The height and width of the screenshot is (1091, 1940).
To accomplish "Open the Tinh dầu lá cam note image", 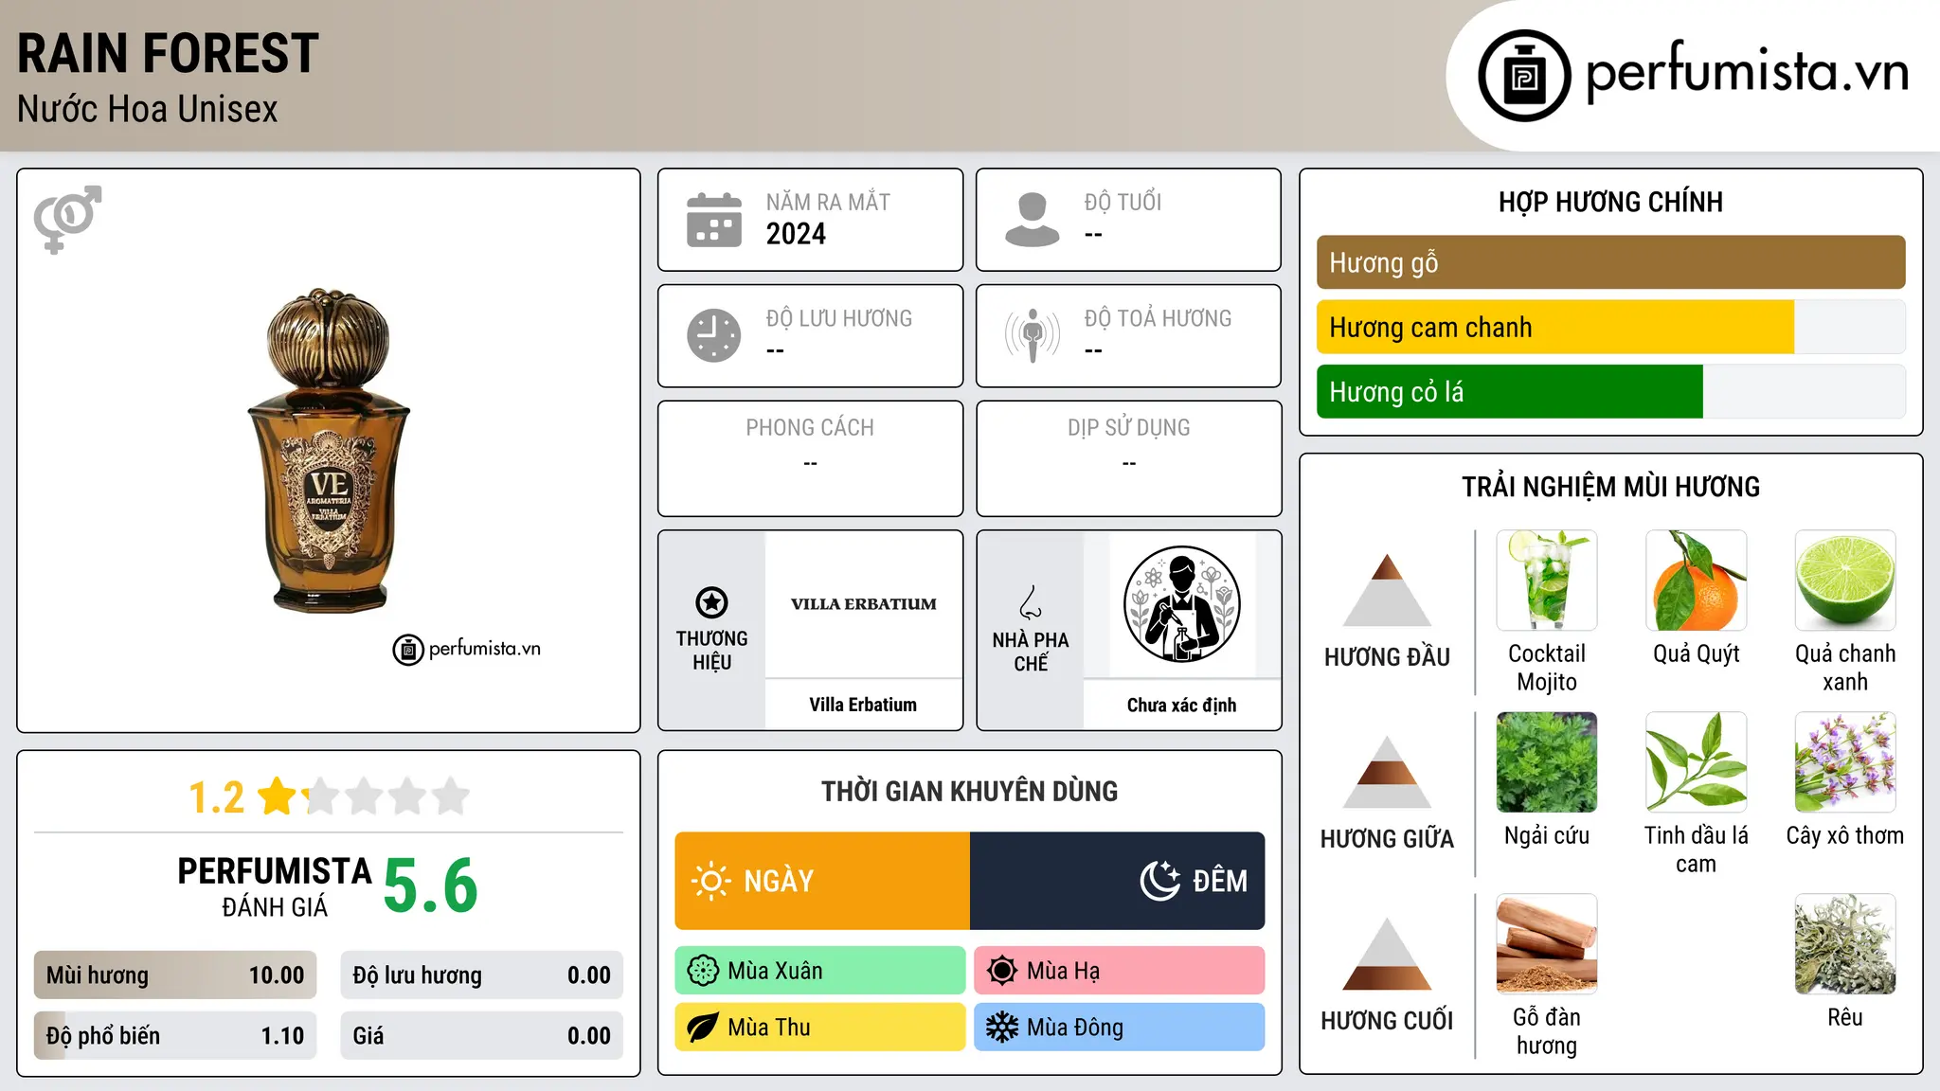I will click(x=1696, y=762).
